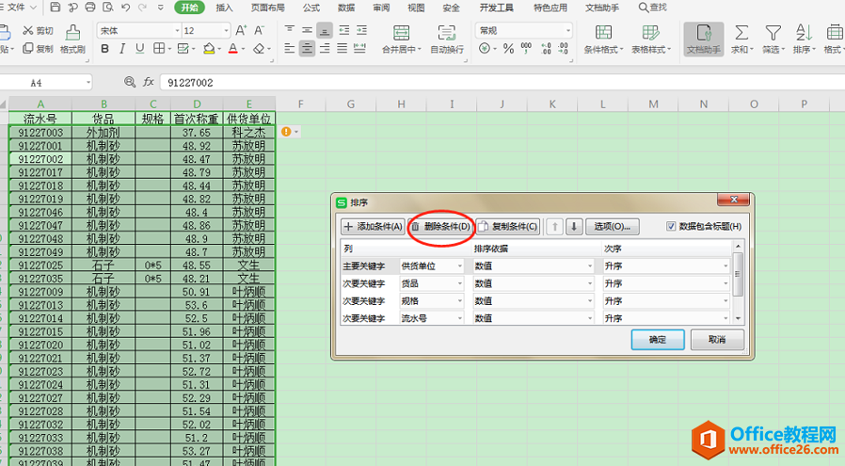845x466 pixels.
Task: Apply italic formatting icon
Action: (122, 49)
